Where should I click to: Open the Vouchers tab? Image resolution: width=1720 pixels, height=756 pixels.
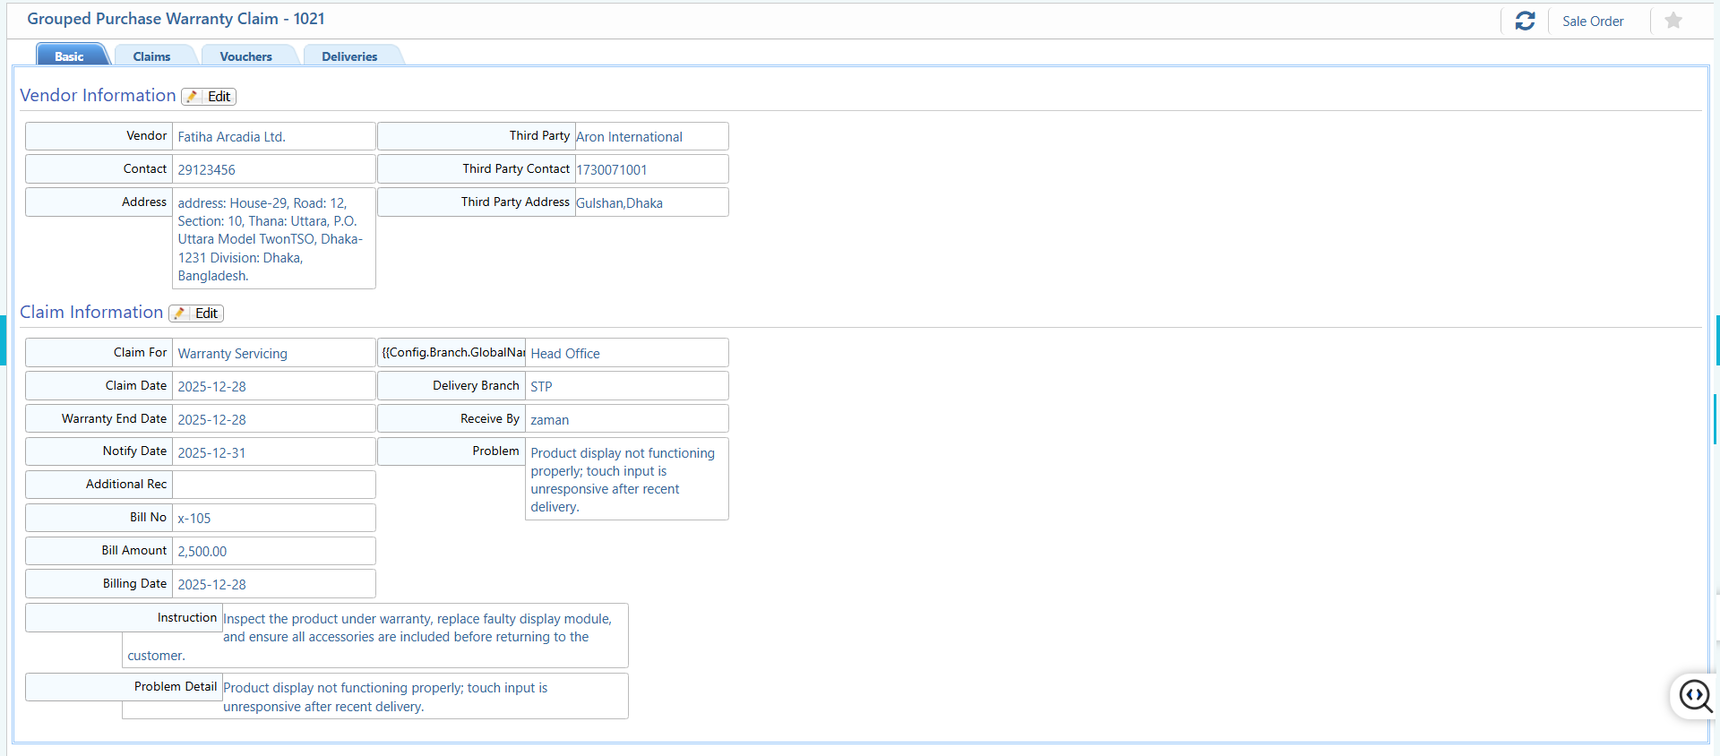click(245, 56)
